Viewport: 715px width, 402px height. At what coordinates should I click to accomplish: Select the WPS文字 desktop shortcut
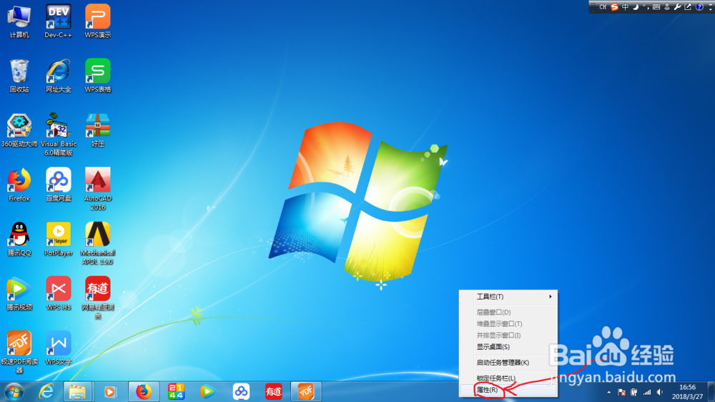click(59, 348)
